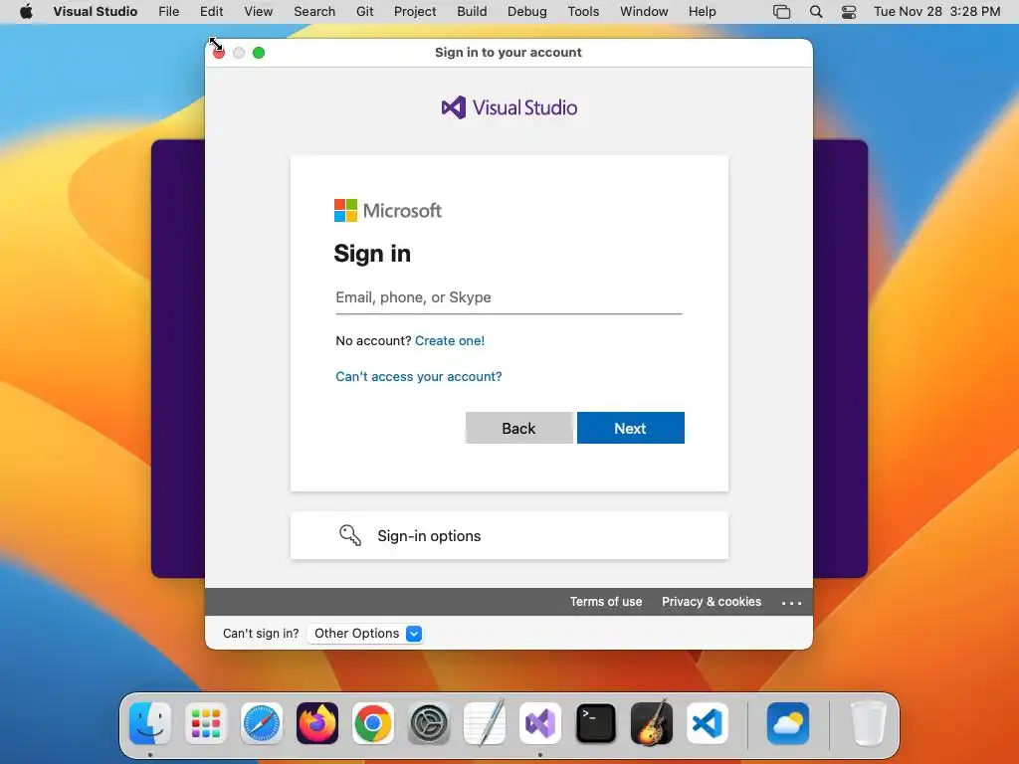The width and height of the screenshot is (1019, 764).
Task: Click the Stage Manager menu bar icon
Action: tap(782, 12)
